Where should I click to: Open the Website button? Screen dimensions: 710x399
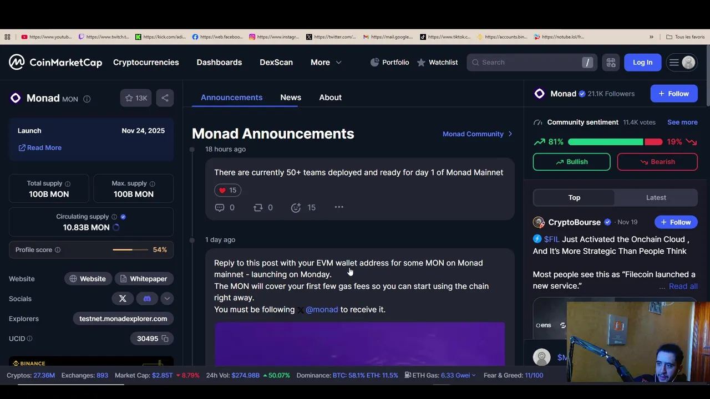coord(88,279)
